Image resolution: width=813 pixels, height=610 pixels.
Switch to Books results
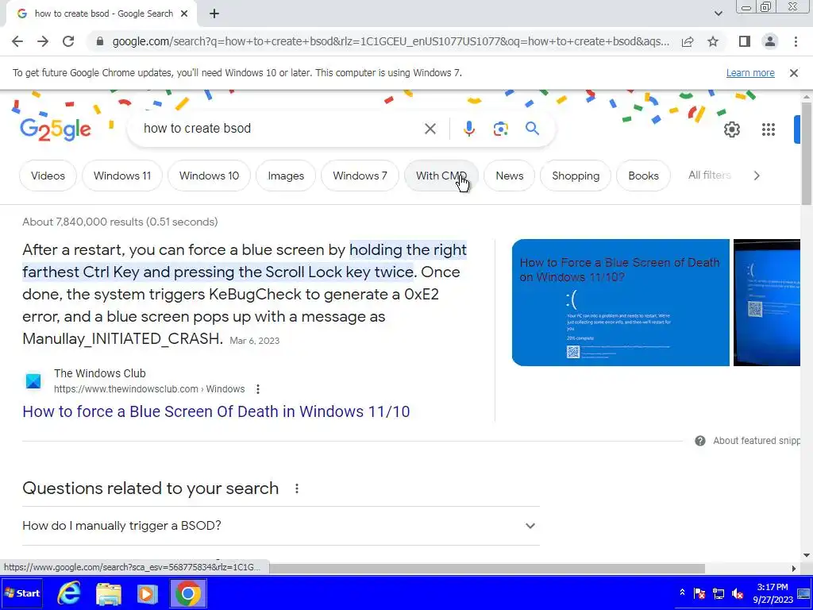(x=643, y=176)
